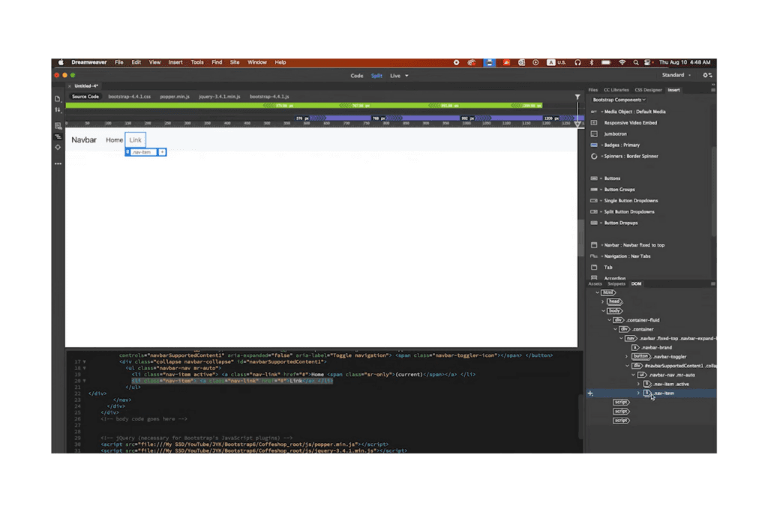The width and height of the screenshot is (768, 512).
Task: Switch to Split view
Action: (x=376, y=76)
